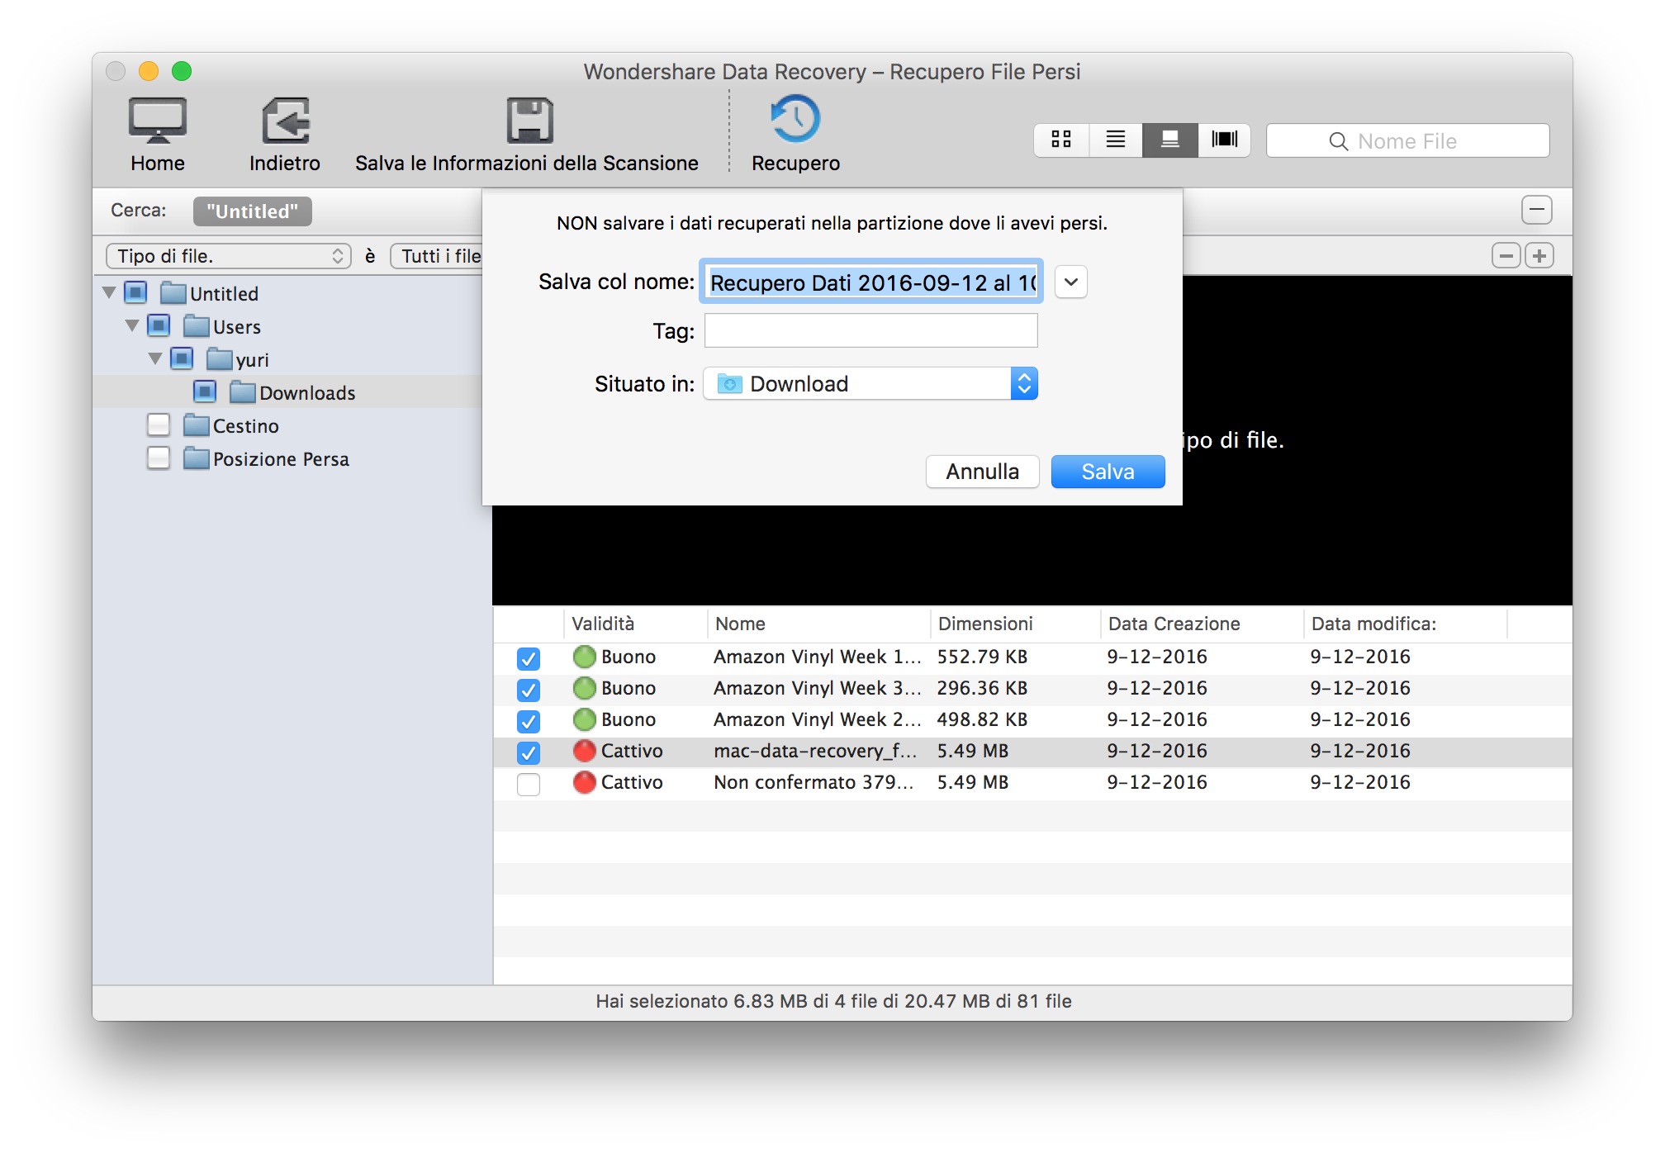The height and width of the screenshot is (1153, 1665).
Task: Sort list by Dimensioni column header
Action: tap(985, 624)
